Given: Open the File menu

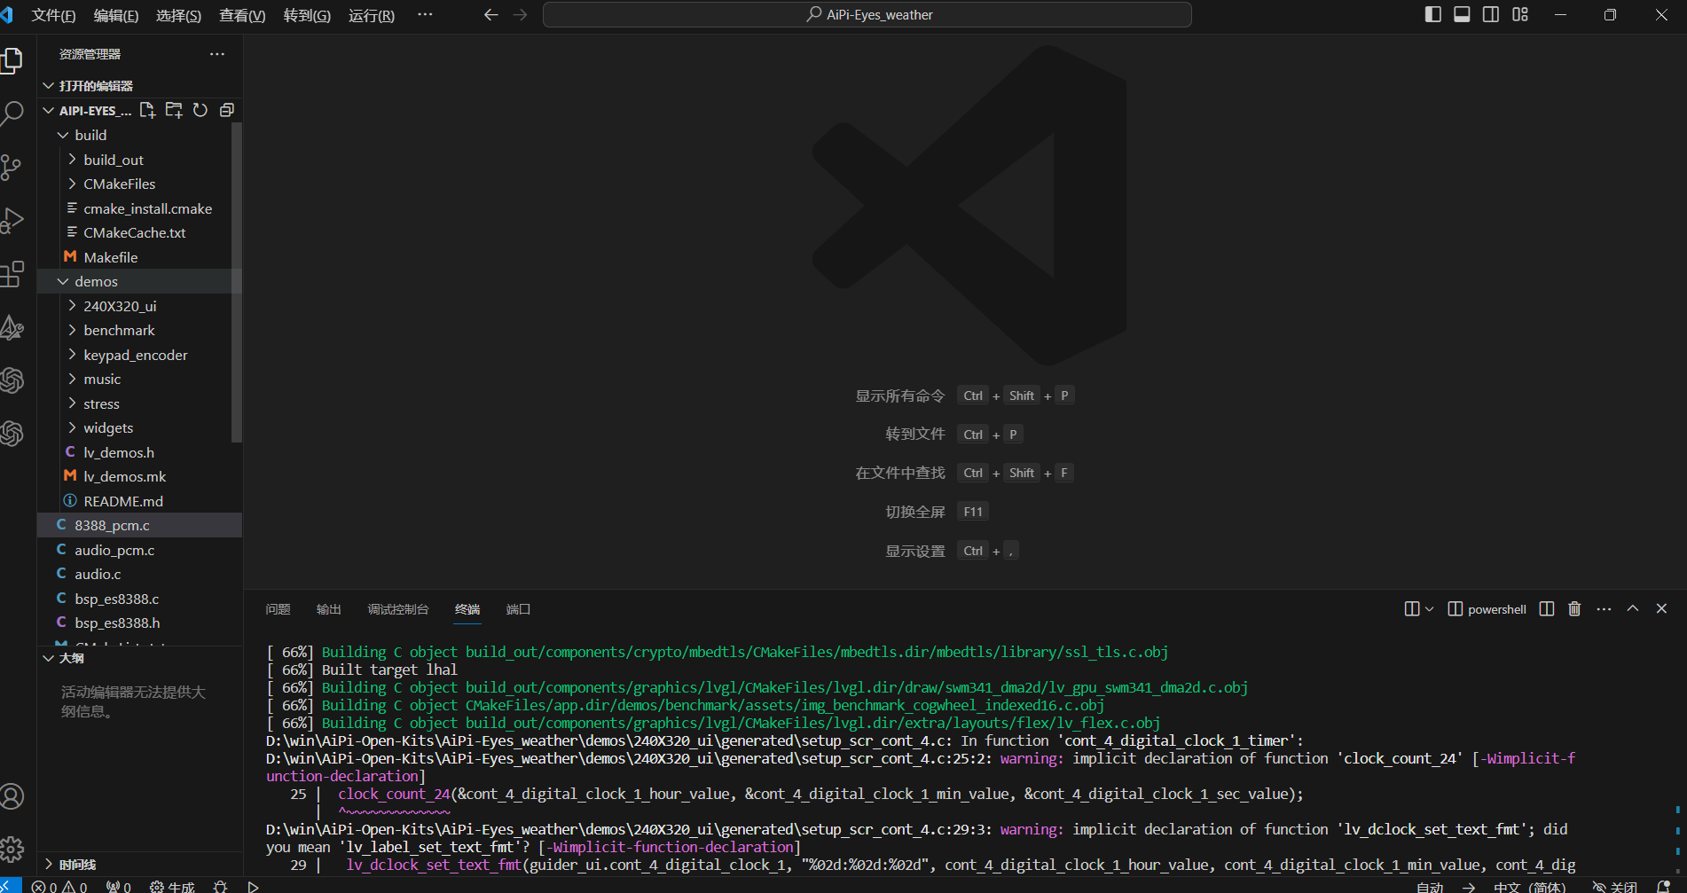Looking at the screenshot, I should tap(53, 15).
